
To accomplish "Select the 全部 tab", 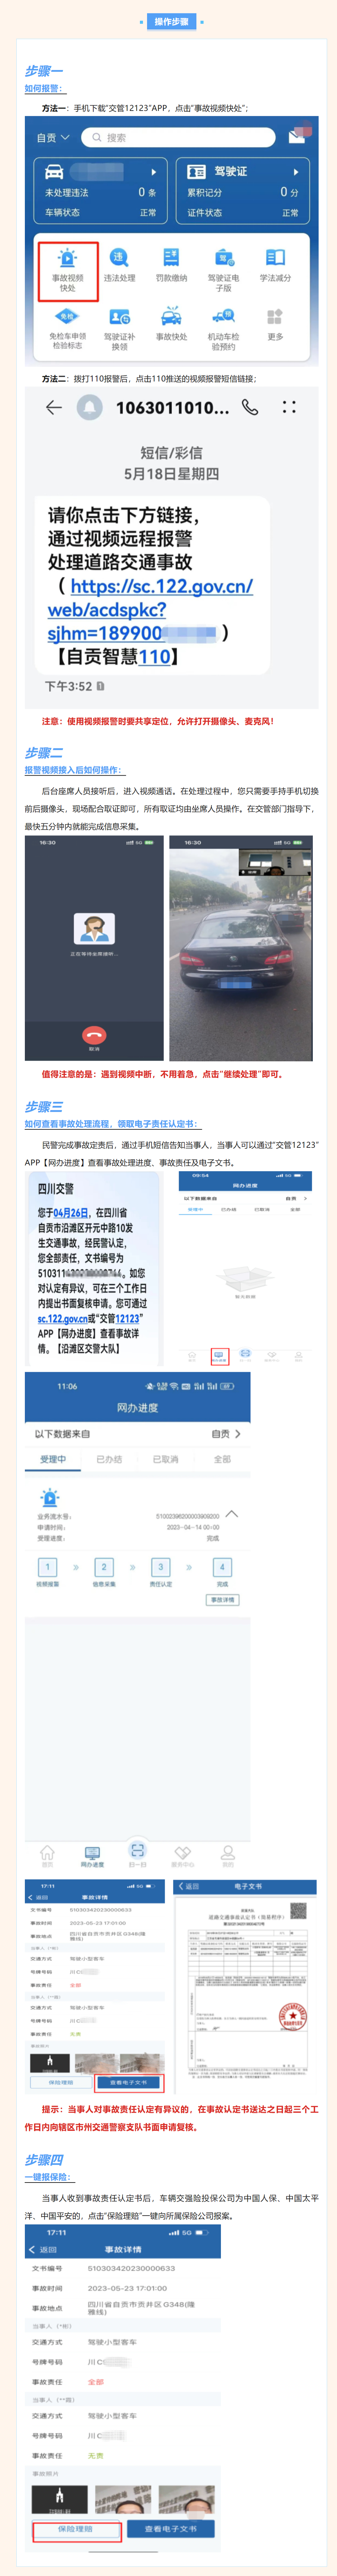I will coord(222,1459).
